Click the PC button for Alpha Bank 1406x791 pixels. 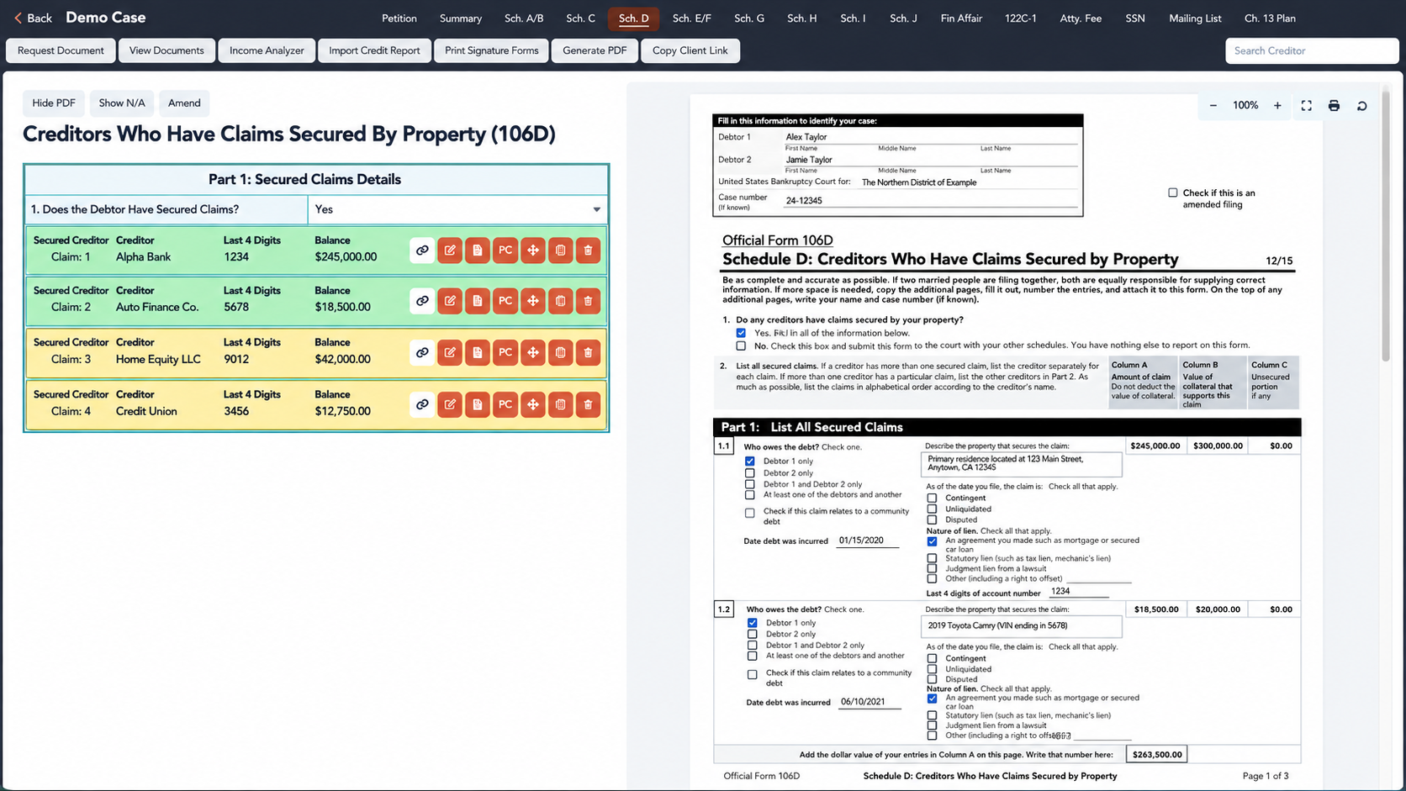coord(505,250)
